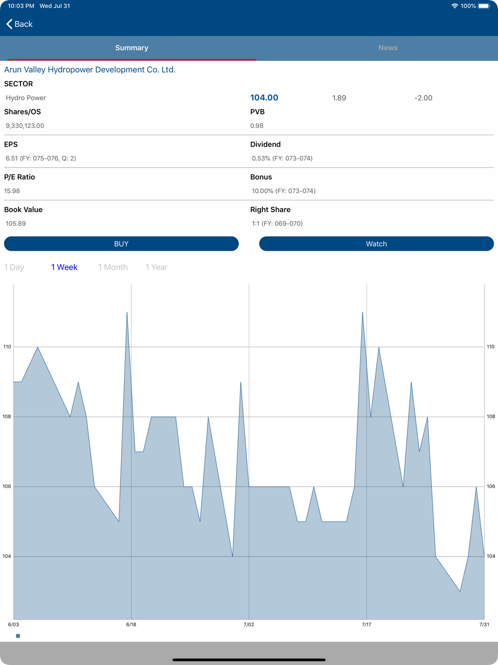
Task: Click the blue chart legend square
Action: point(18,636)
